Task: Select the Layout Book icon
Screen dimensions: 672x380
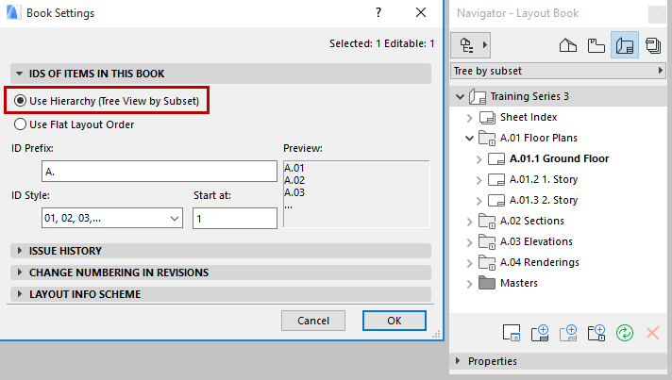Action: tap(624, 44)
